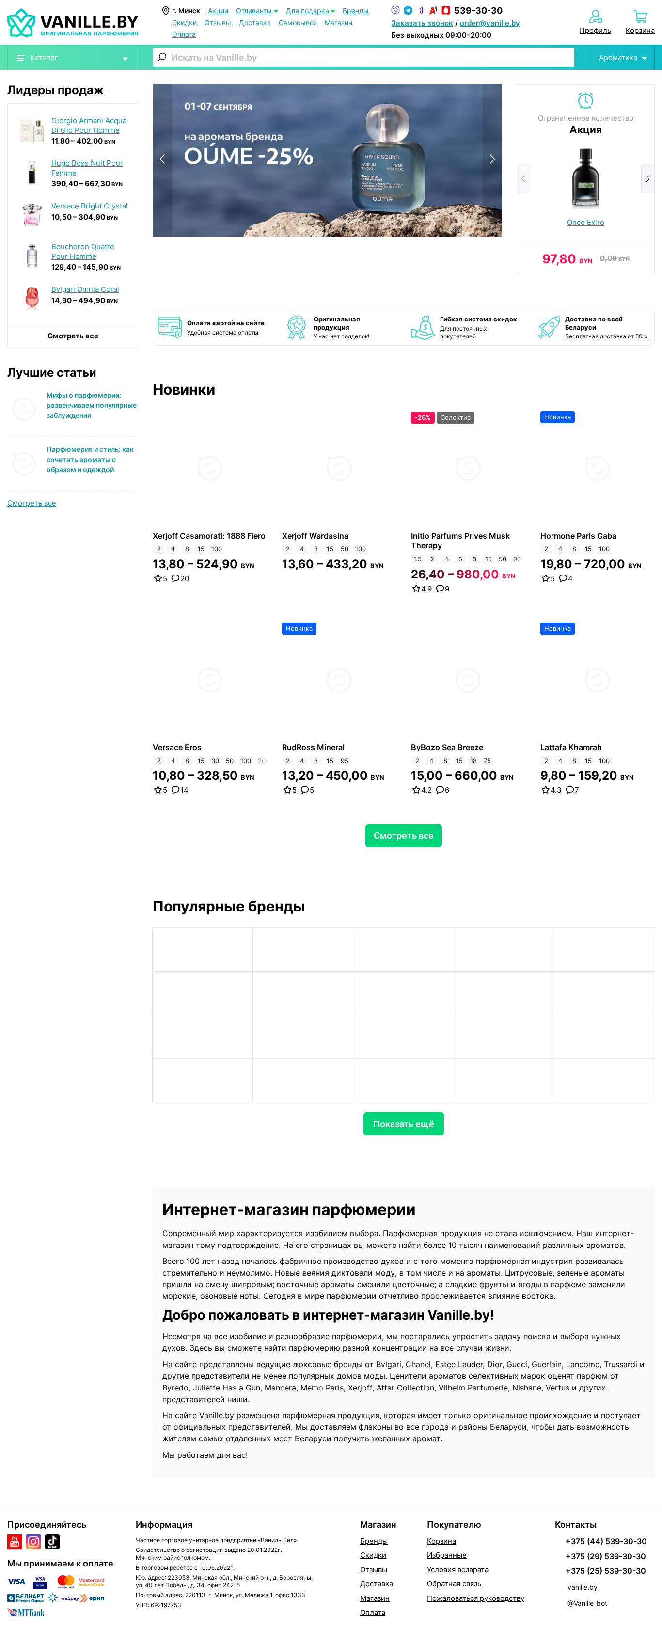Viewport: 662px width, 1630px height.
Task: Open article Мифы о парфюмерии
Action: tap(92, 405)
